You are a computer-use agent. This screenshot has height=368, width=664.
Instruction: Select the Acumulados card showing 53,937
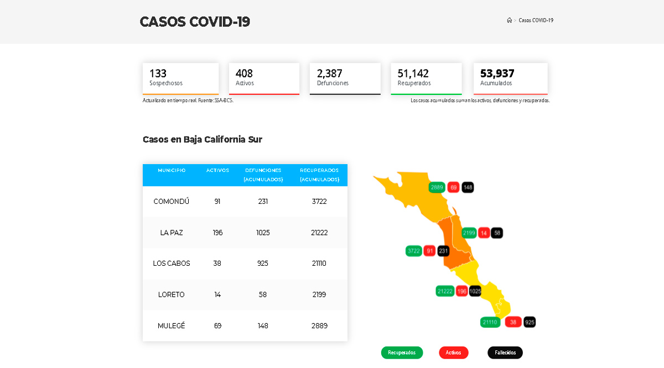[x=511, y=79]
